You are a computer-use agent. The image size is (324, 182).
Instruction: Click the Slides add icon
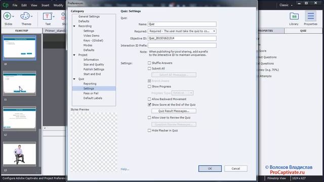click(x=7, y=16)
